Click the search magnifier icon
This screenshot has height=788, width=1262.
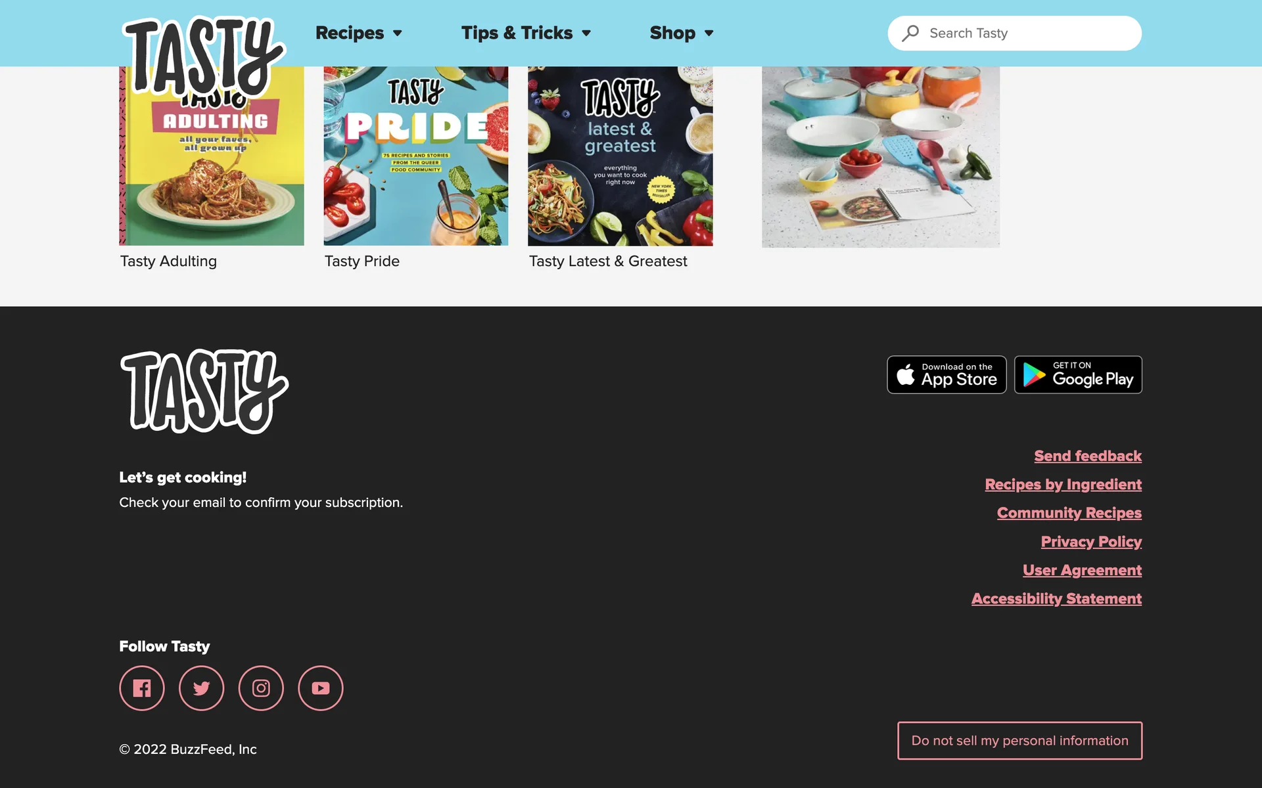[910, 33]
